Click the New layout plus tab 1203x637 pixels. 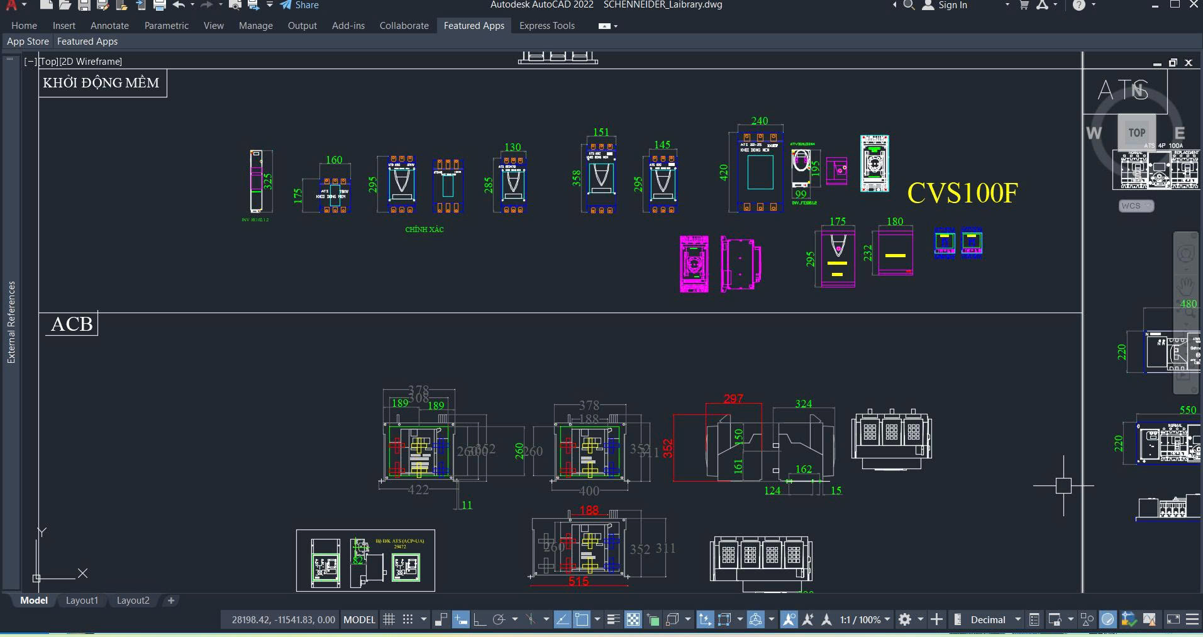pyautogui.click(x=171, y=601)
